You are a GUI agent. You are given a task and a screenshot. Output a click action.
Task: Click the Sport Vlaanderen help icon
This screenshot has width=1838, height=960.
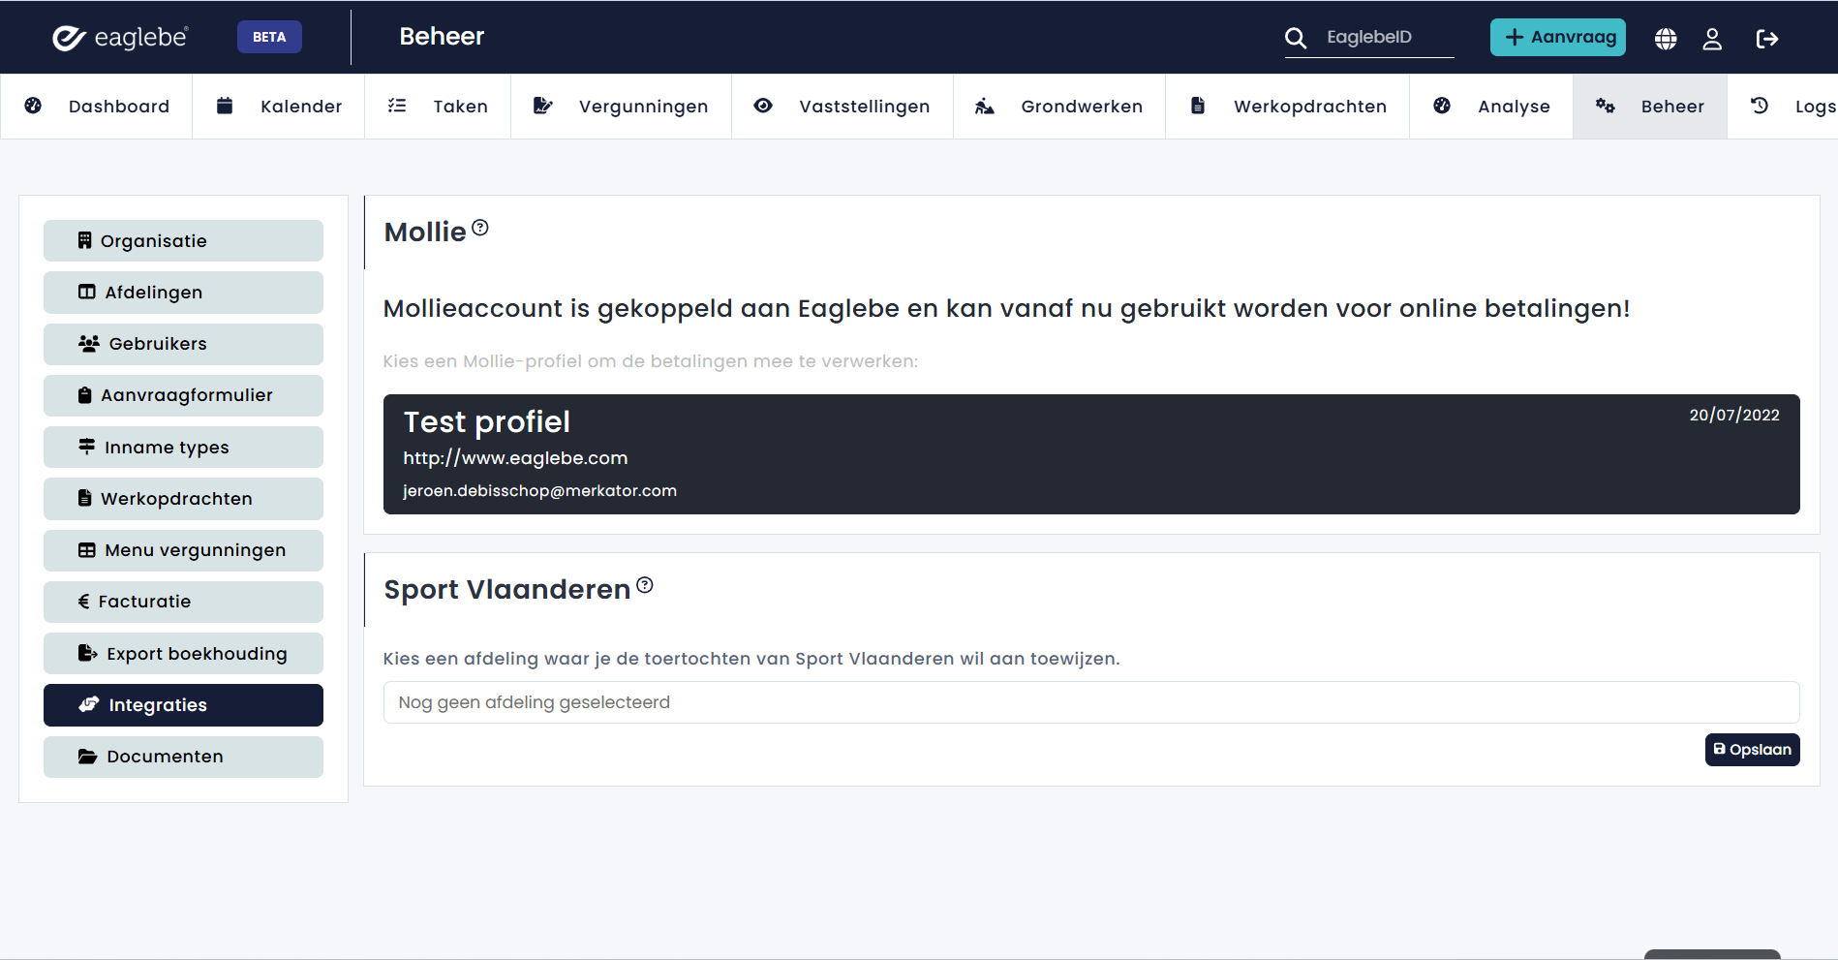(x=645, y=585)
